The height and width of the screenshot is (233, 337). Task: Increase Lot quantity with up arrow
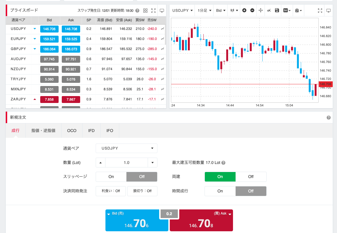[x=101, y=163]
